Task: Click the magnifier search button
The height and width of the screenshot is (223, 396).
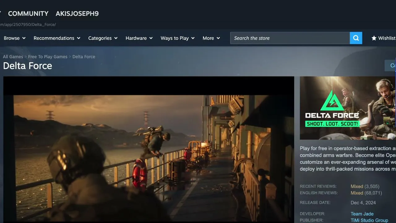Action: tap(356, 38)
